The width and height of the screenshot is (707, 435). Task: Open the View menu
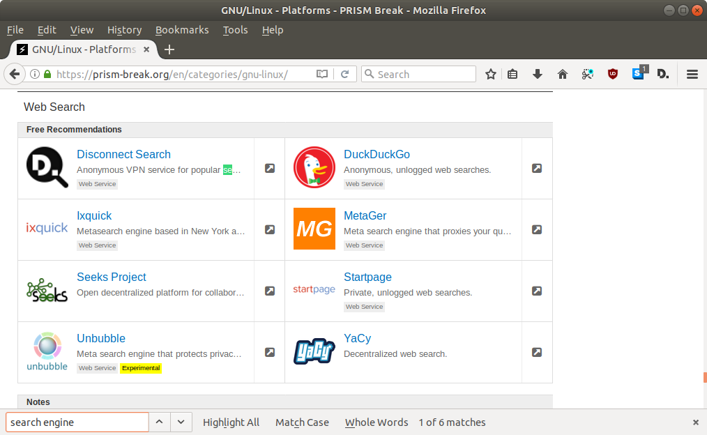click(x=82, y=30)
